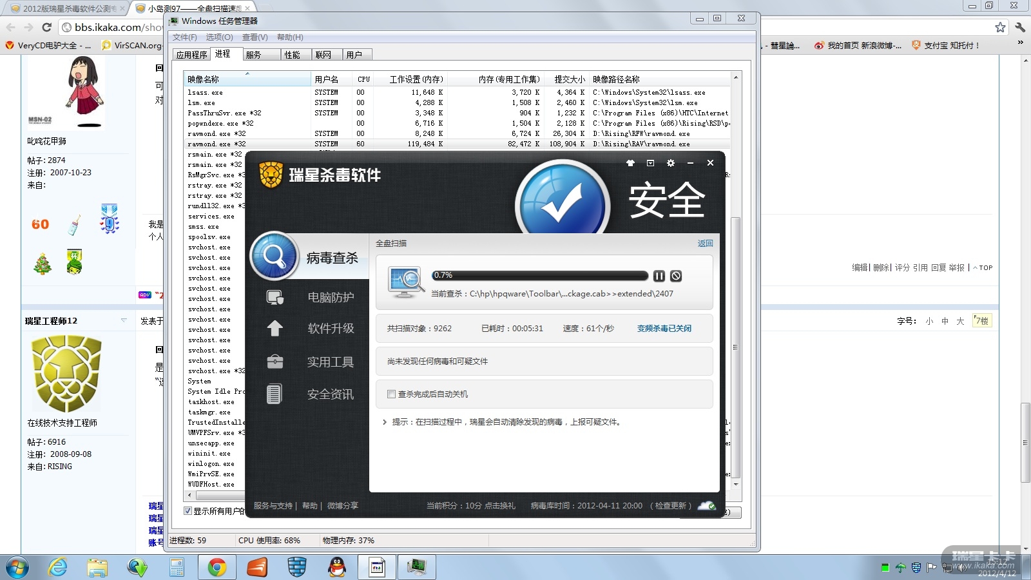Open 文件(F) menu in Task Manager
Image resolution: width=1031 pixels, height=580 pixels.
pyautogui.click(x=185, y=37)
